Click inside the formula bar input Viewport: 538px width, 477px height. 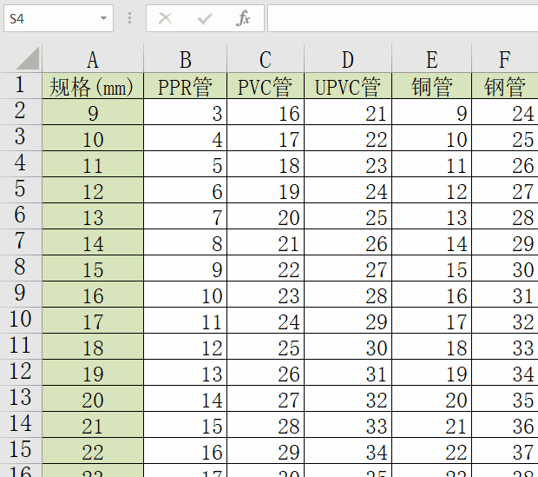point(403,18)
